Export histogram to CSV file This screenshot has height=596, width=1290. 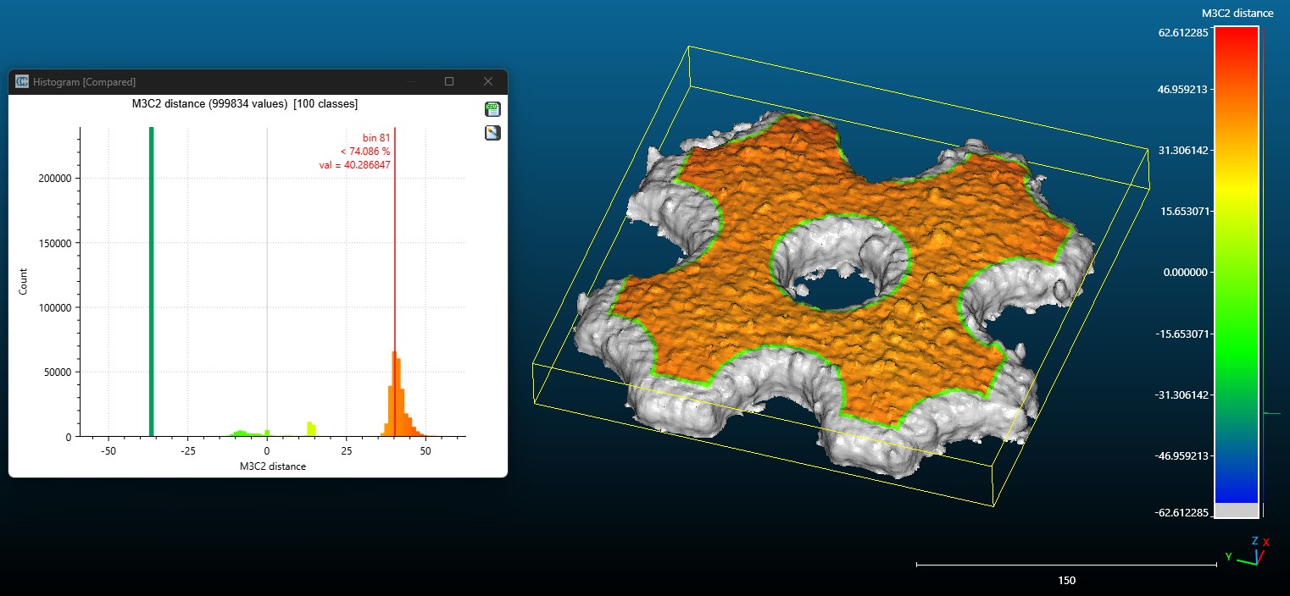492,108
